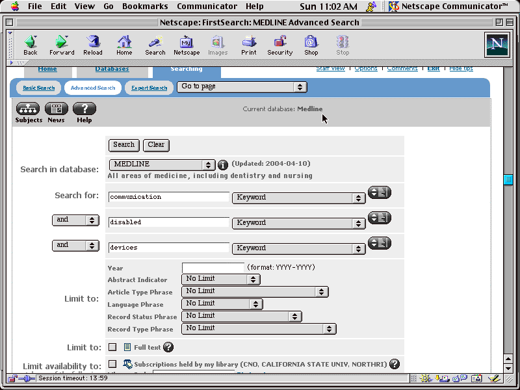
Task: Open Keyword dropdown for disabled row
Action: [299, 223]
